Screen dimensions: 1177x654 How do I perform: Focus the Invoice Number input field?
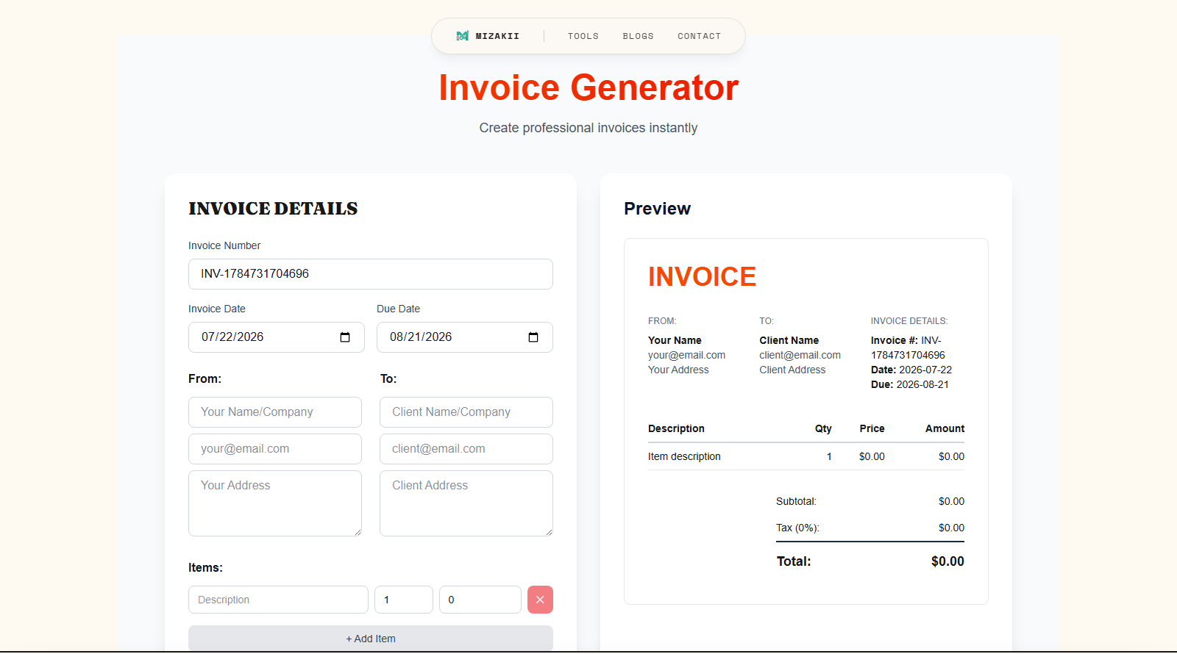pos(371,274)
